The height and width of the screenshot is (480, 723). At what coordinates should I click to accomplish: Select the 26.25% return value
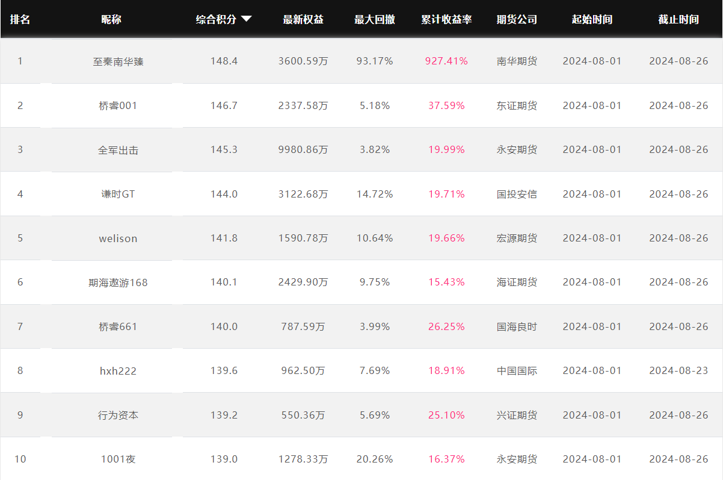click(446, 326)
